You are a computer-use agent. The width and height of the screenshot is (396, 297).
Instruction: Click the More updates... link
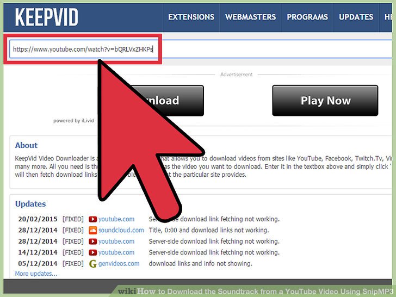36,274
